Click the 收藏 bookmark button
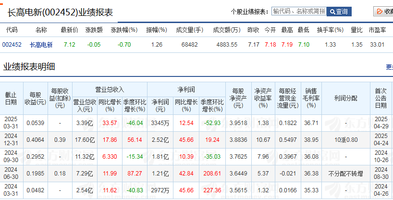 click(x=383, y=12)
